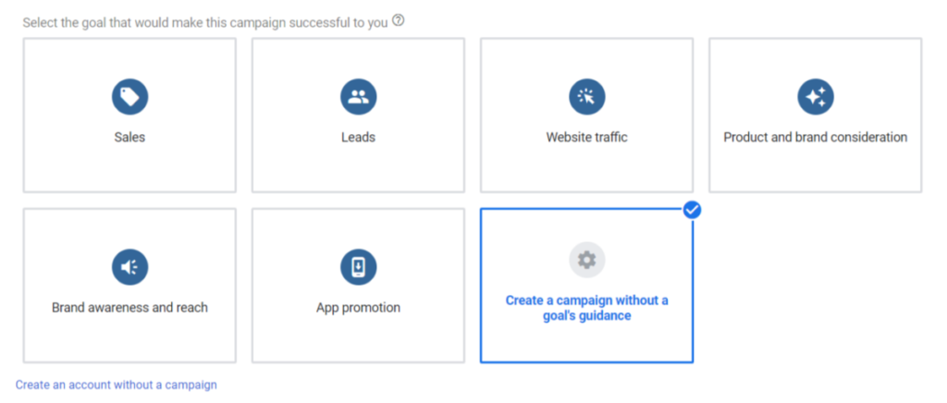Click the Leads people icon
947x403 pixels.
click(358, 96)
